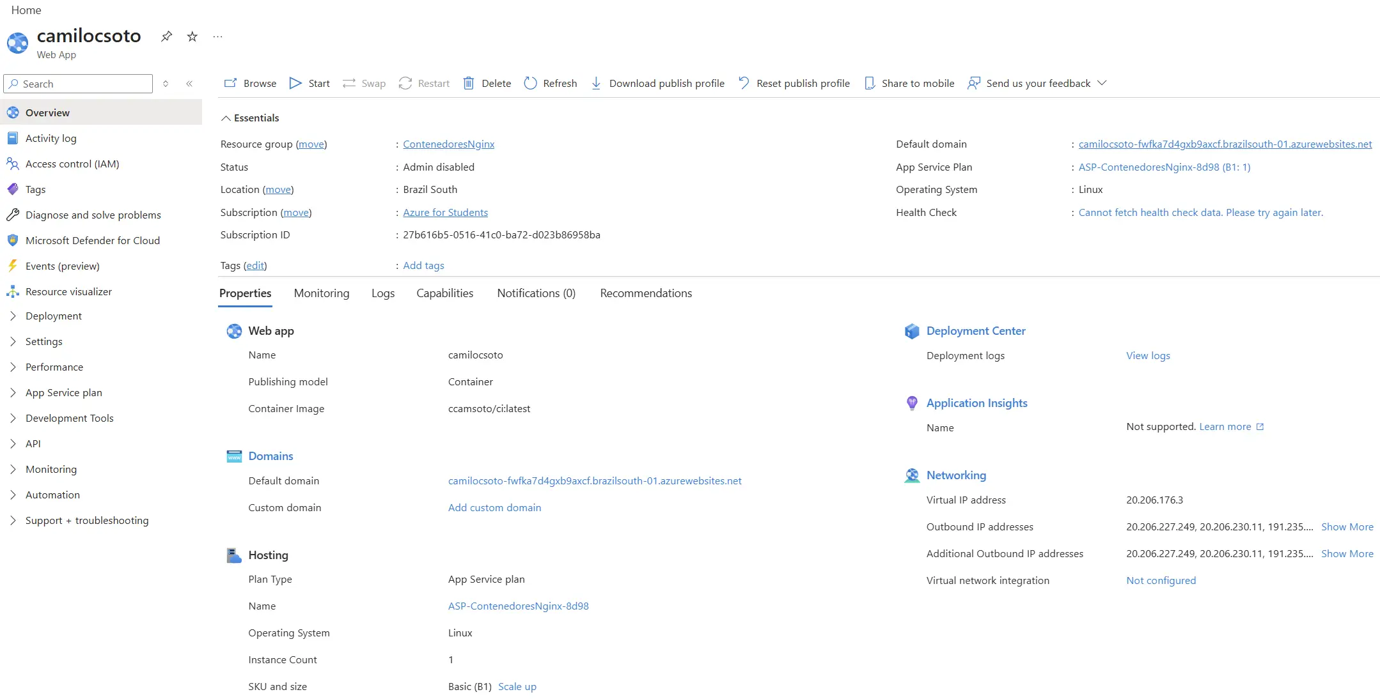Click Add tags link
The height and width of the screenshot is (699, 1380).
point(423,266)
